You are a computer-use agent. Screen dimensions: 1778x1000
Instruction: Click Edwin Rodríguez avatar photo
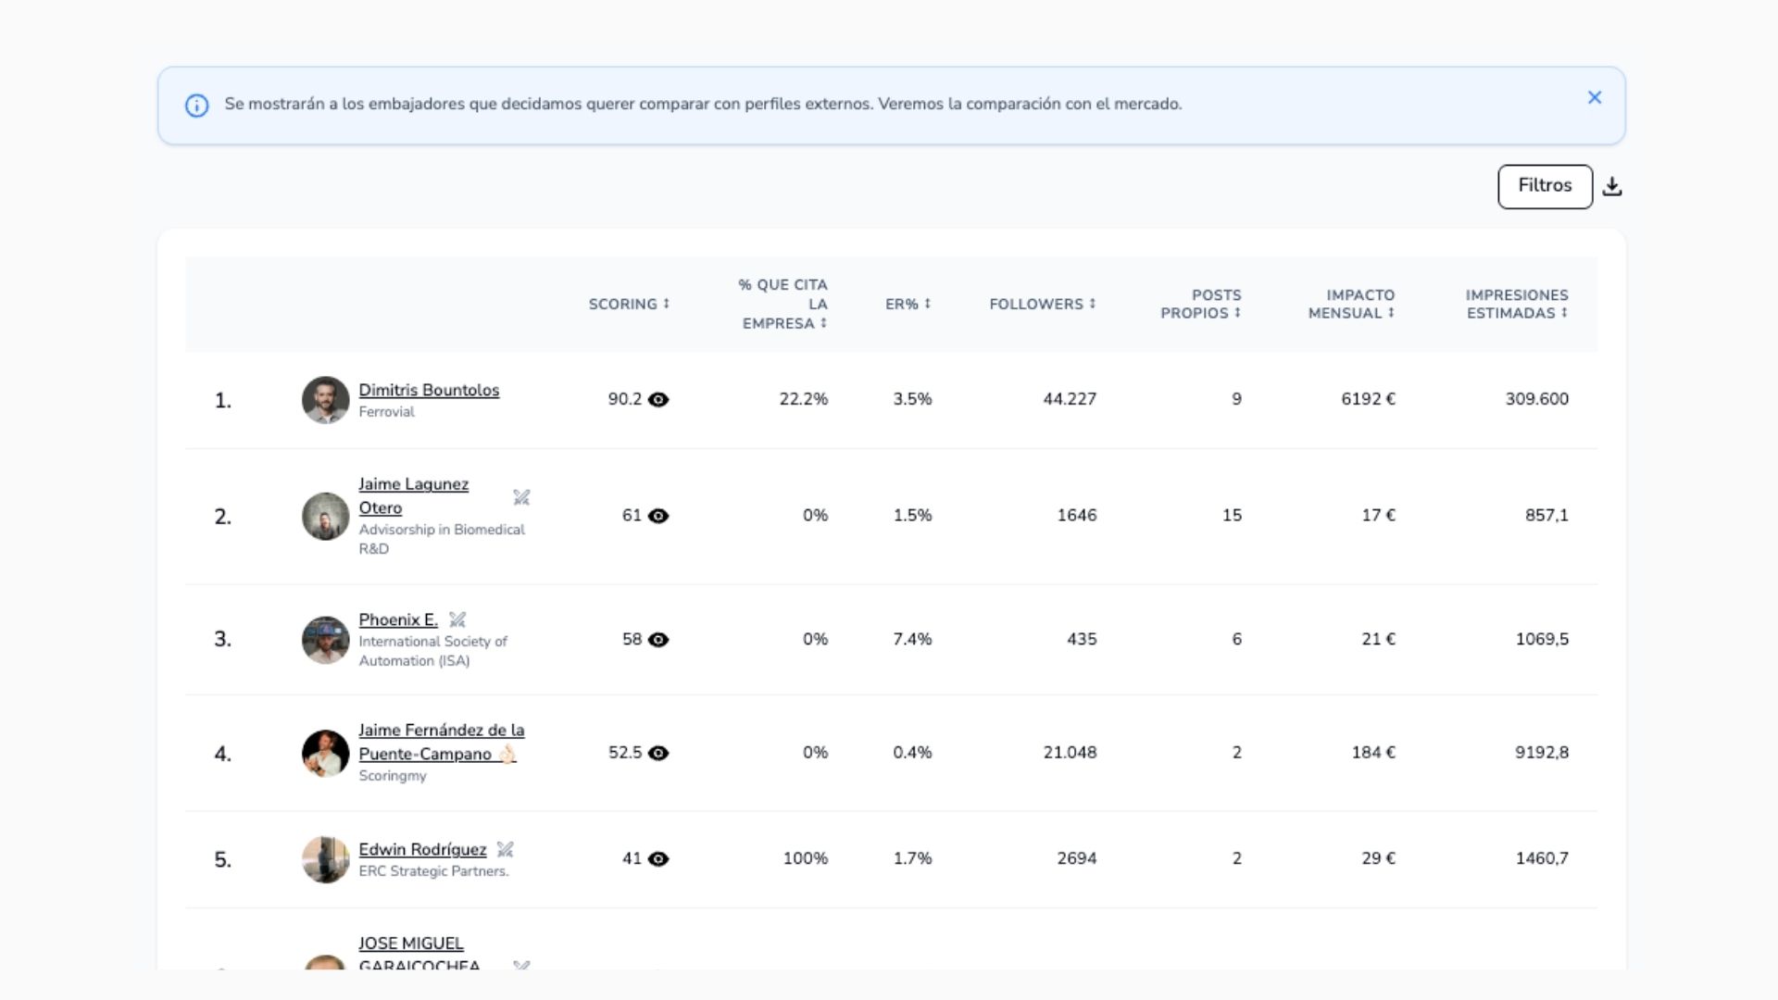click(x=325, y=859)
